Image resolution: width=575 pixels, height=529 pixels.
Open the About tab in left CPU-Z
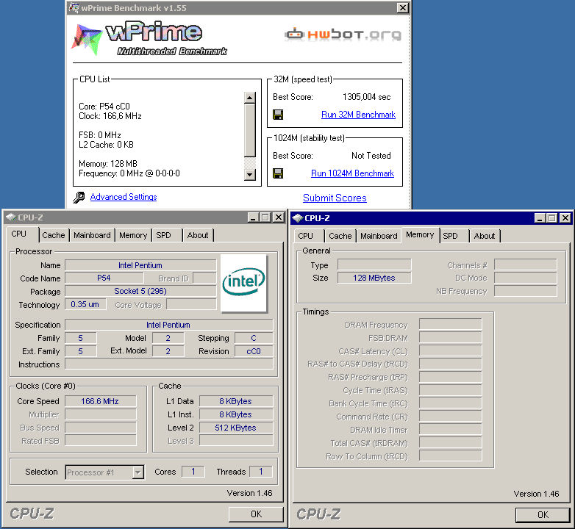198,235
